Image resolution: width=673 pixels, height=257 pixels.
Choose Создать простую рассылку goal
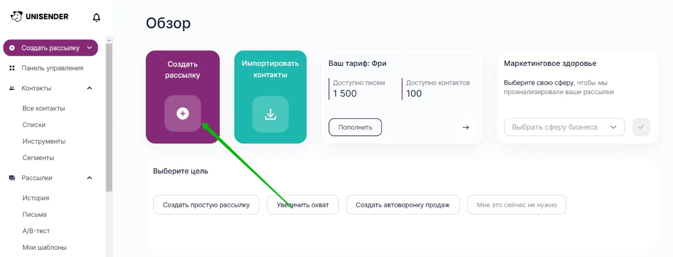(206, 205)
